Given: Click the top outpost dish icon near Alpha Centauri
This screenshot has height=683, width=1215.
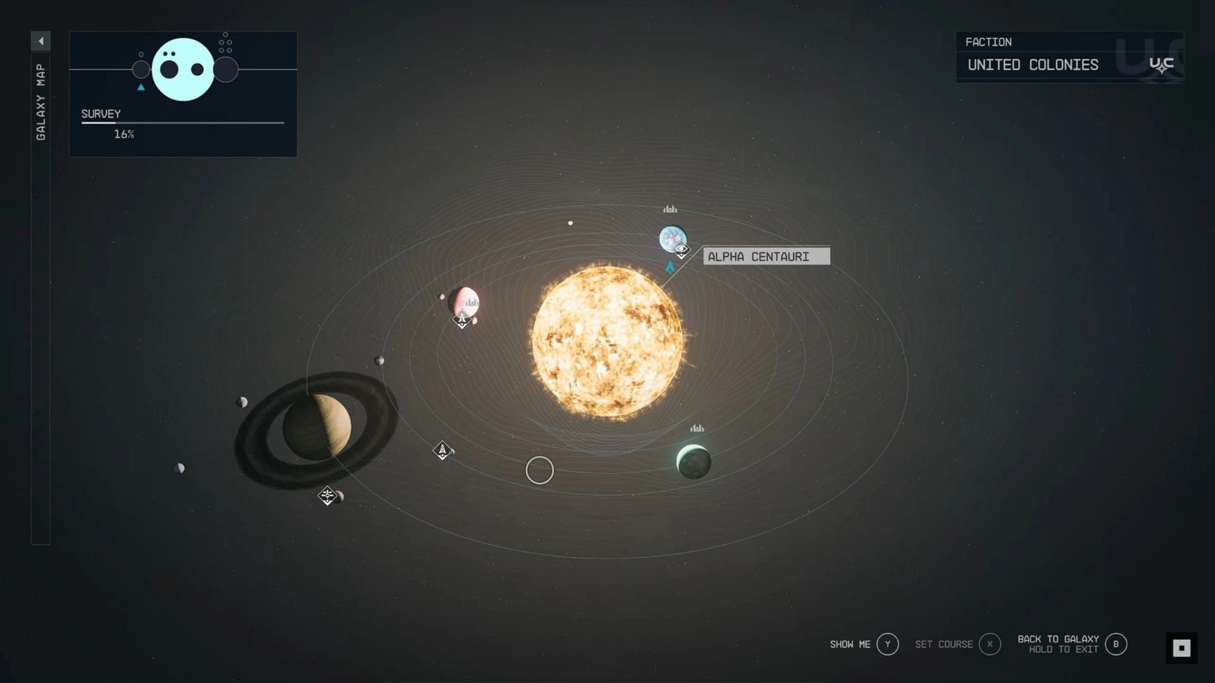Looking at the screenshot, I should pos(670,209).
